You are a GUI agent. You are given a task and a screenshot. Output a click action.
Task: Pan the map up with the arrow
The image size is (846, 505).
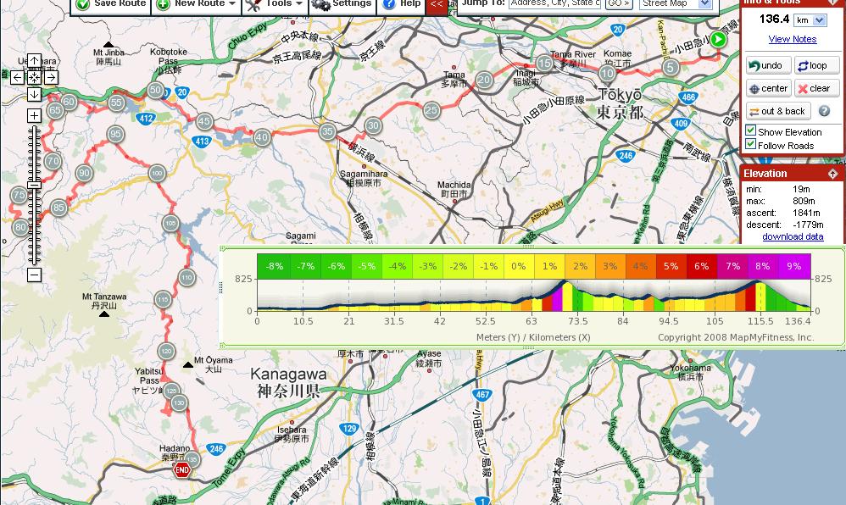pos(34,61)
